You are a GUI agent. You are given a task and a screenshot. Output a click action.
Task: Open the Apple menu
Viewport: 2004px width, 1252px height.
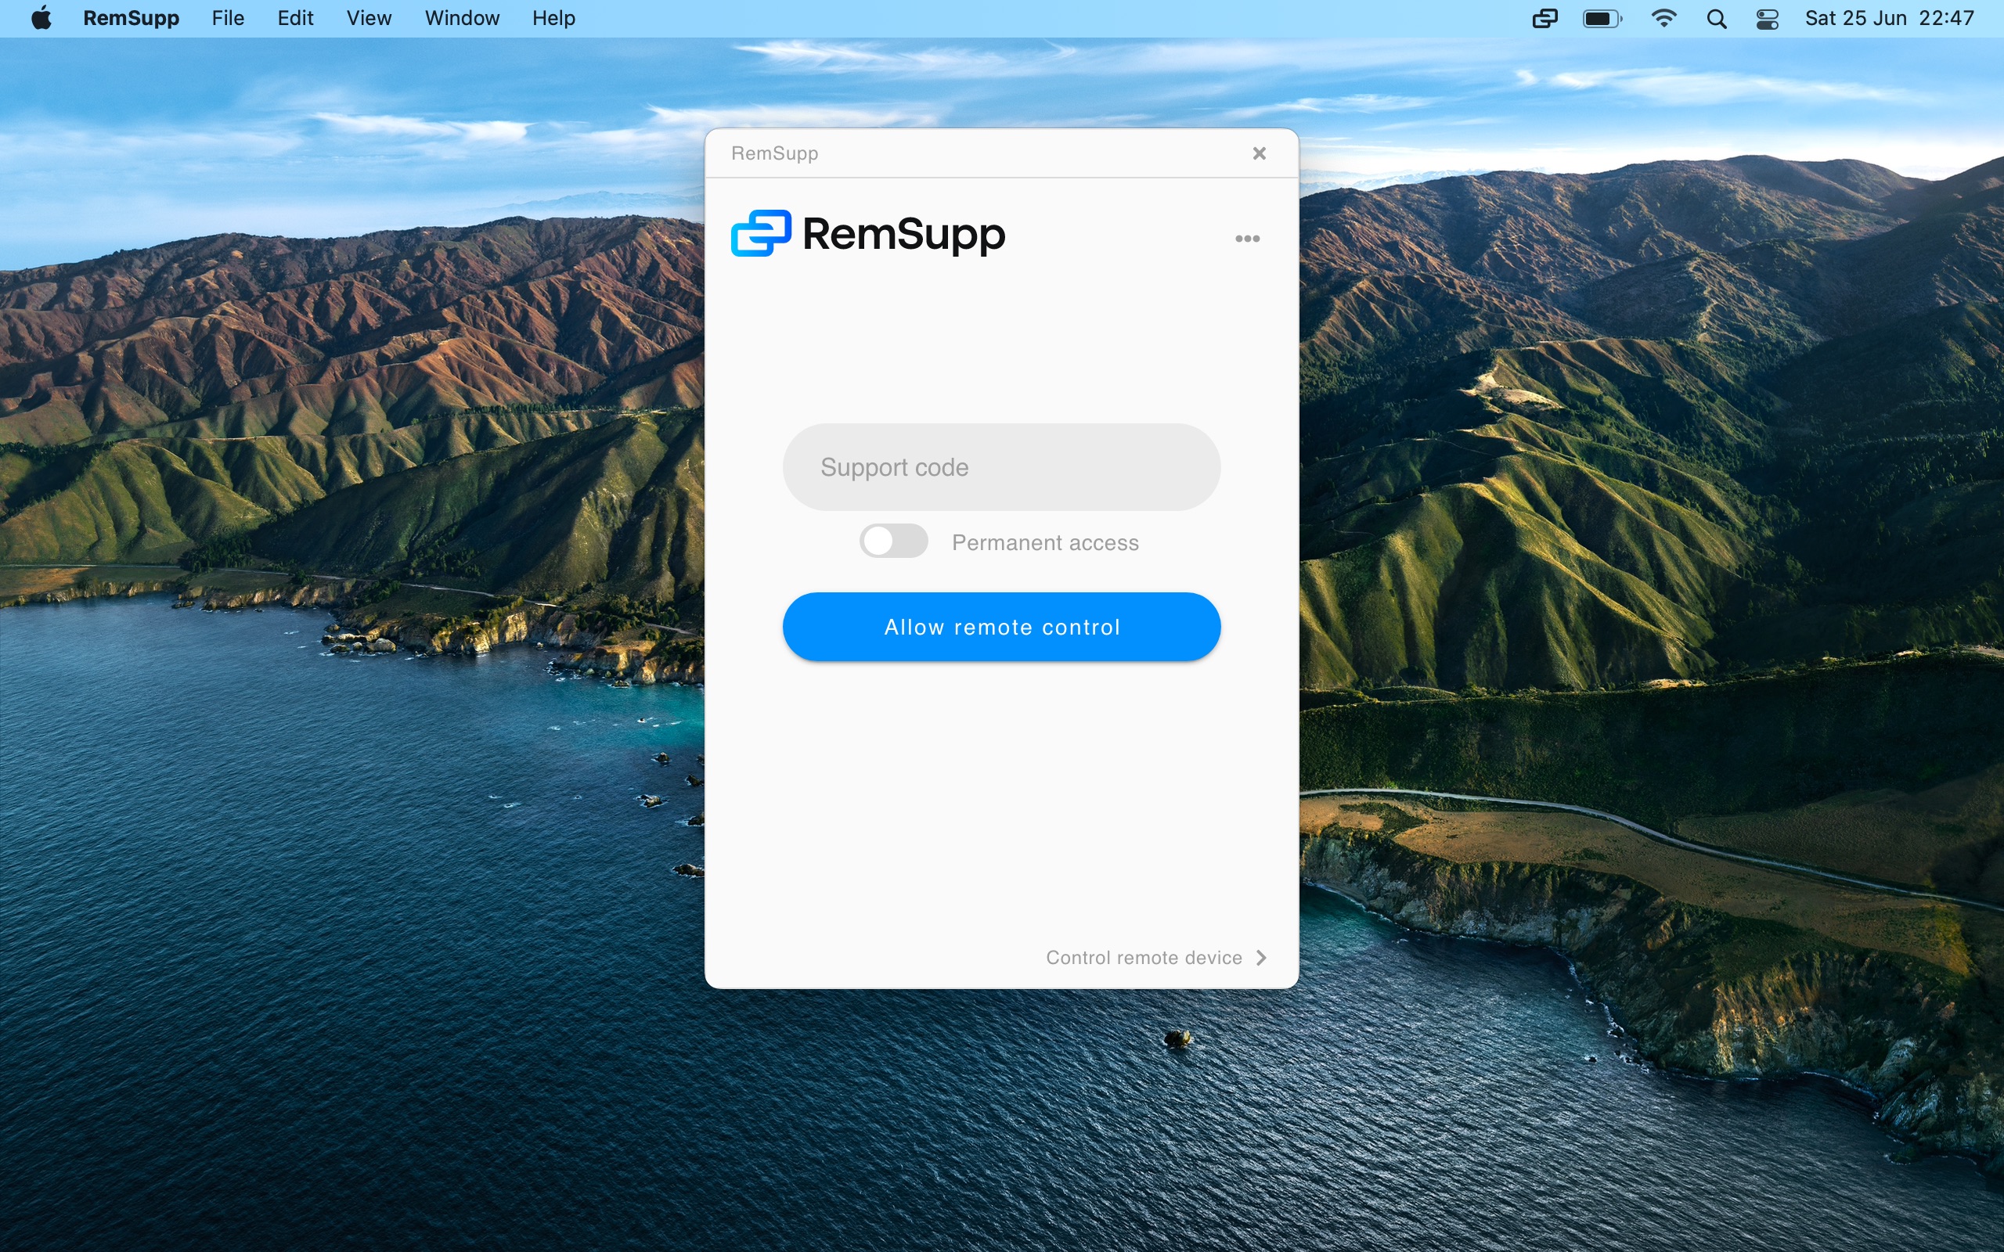coord(41,17)
